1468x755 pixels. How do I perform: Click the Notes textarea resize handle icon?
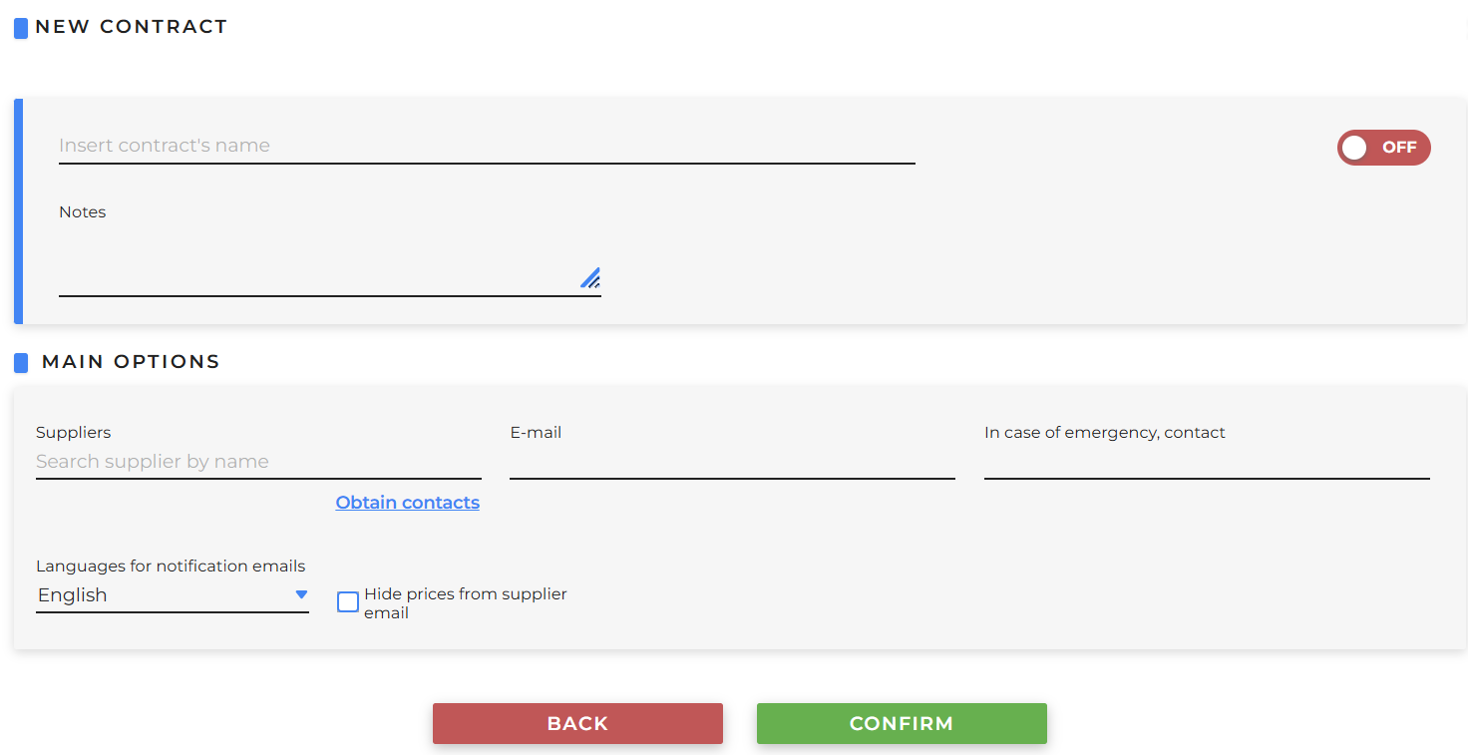click(x=590, y=277)
